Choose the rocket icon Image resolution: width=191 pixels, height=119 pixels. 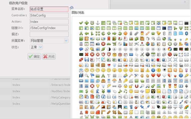click(81, 112)
